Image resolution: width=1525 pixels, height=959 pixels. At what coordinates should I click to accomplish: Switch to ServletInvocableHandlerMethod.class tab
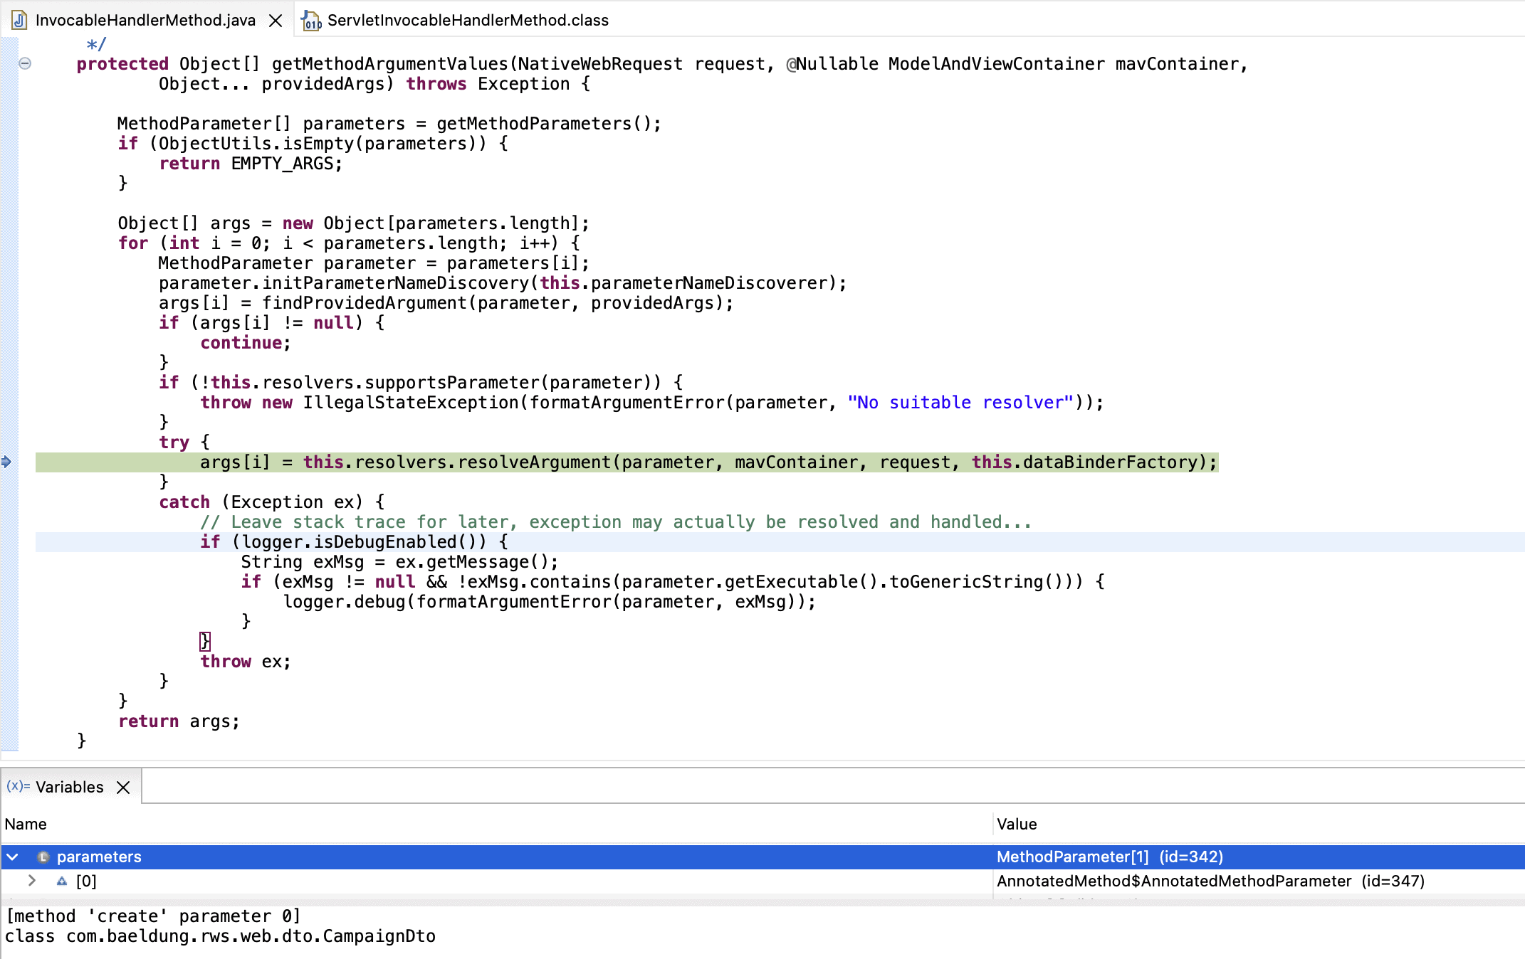point(467,20)
